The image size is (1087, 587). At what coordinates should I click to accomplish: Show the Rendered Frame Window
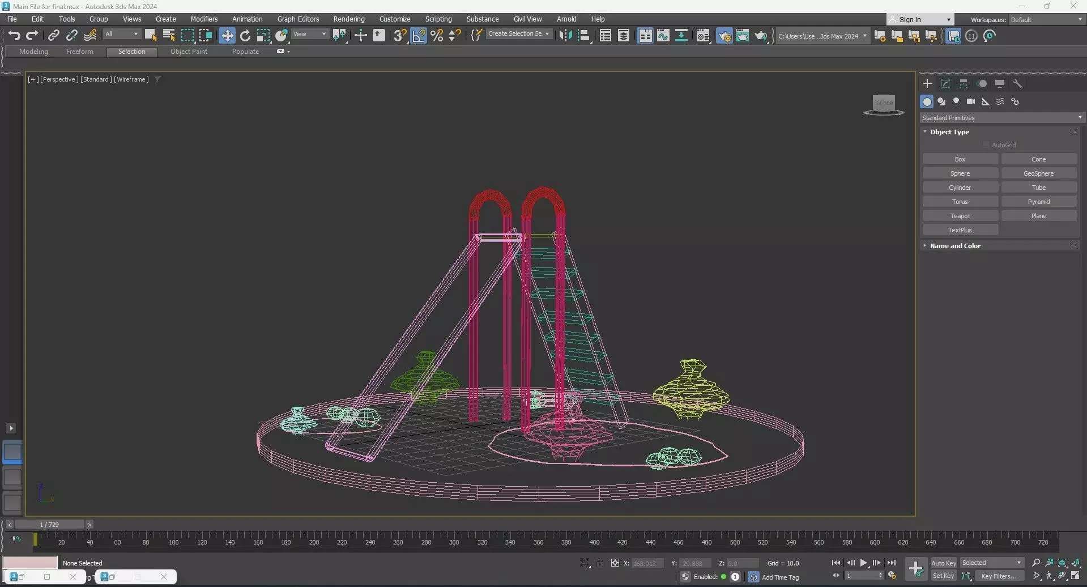(743, 36)
